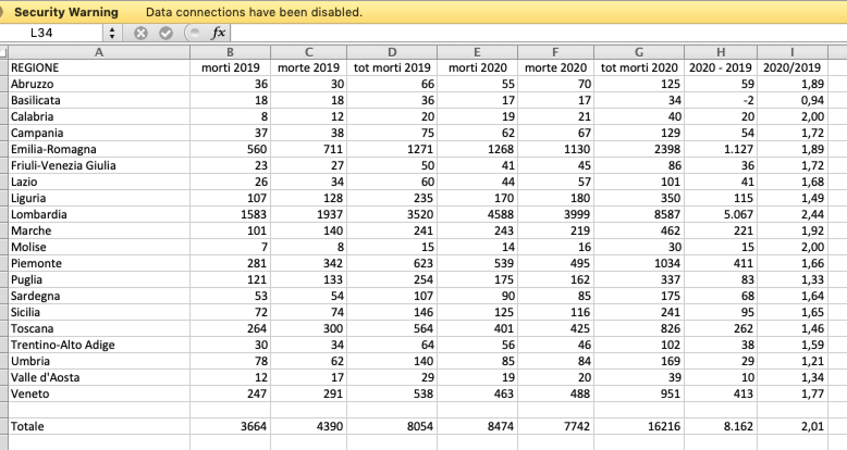Click the 'morte 2020' header cell
This screenshot has height=450, width=847.
(x=556, y=67)
